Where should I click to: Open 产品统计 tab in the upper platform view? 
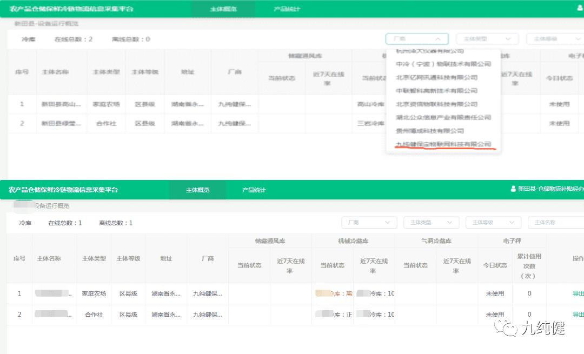point(287,9)
